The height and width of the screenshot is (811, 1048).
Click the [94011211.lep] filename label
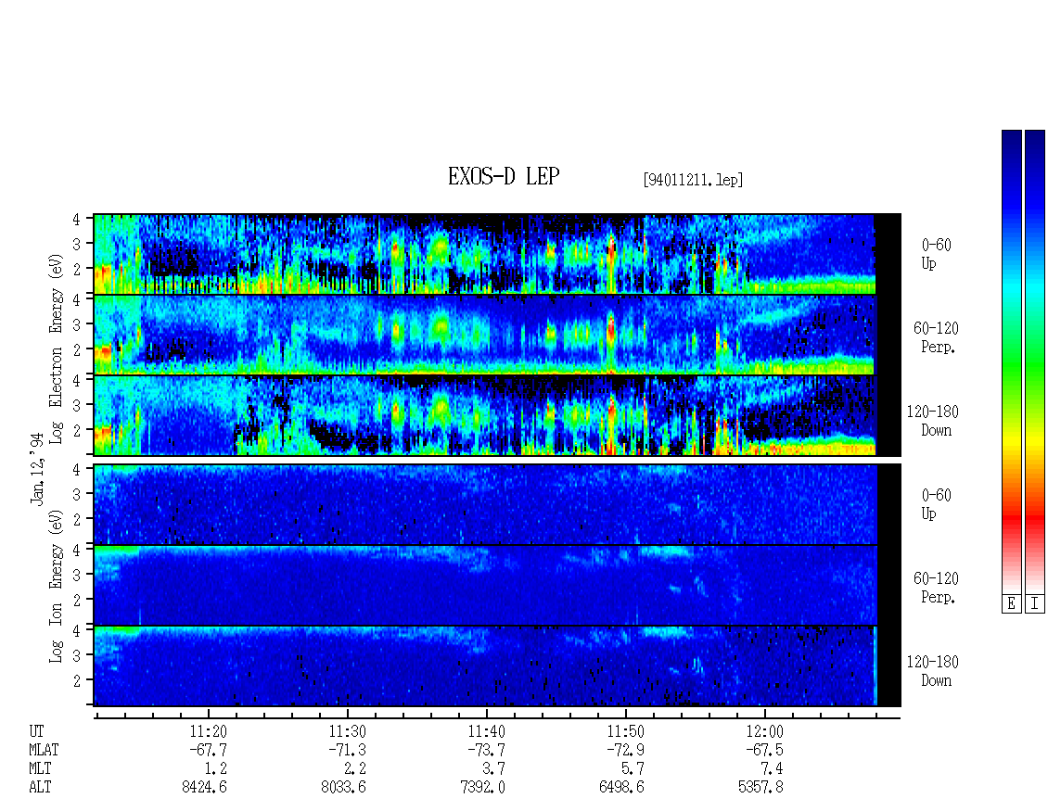tap(693, 180)
